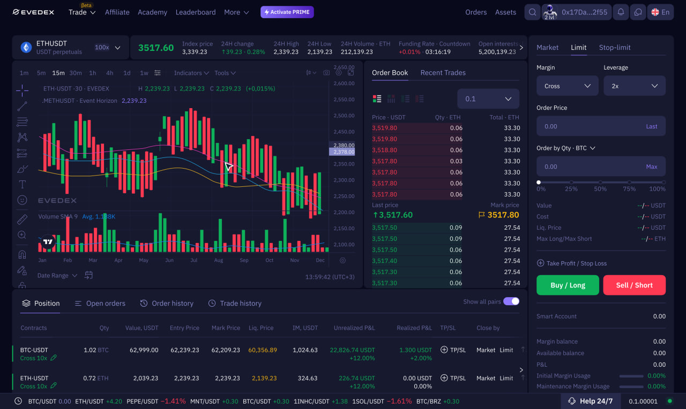Open the forecasting and position tool
Image resolution: width=686 pixels, height=409 pixels.
point(22,154)
